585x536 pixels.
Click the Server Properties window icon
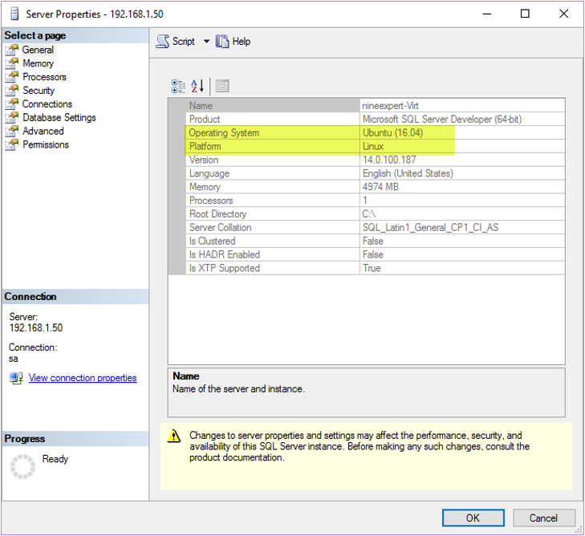(x=13, y=14)
